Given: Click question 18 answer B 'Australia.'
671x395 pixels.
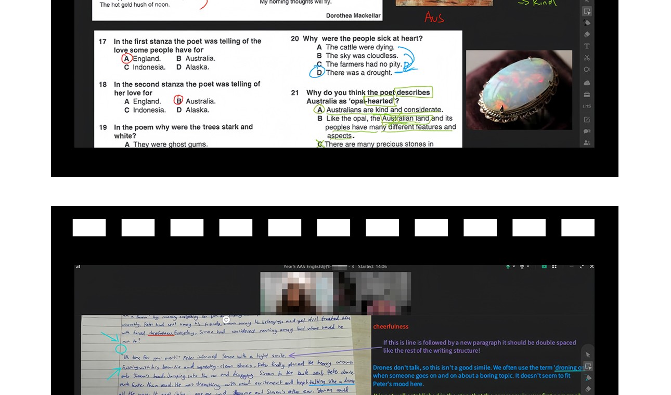Looking at the screenshot, I should point(200,101).
